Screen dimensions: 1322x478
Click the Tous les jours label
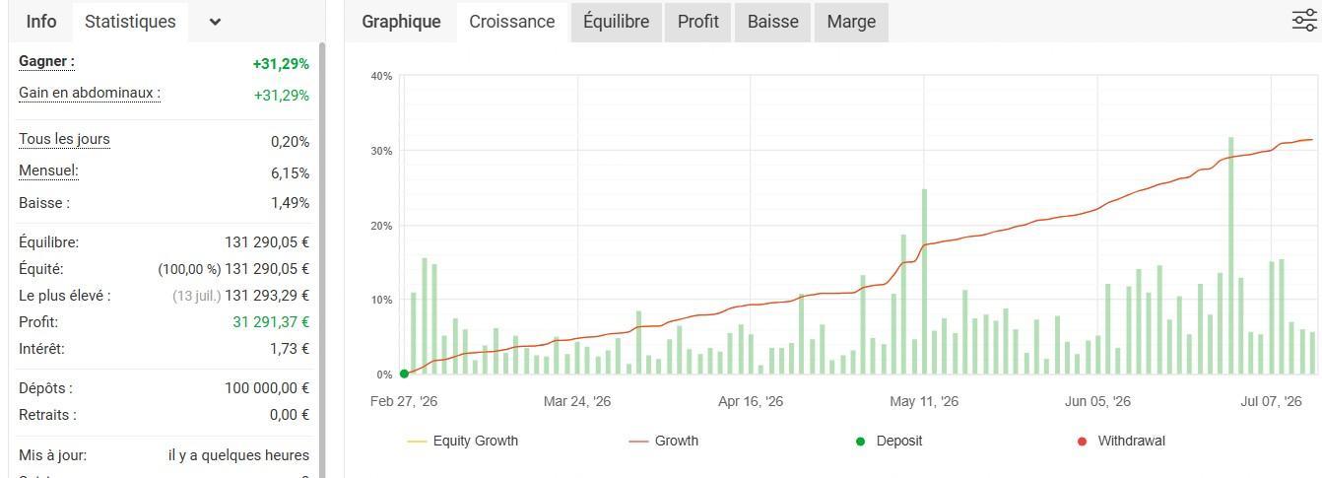coord(64,139)
